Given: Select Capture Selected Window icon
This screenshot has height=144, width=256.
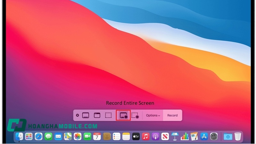Looking at the screenshot, I should 97,115.
